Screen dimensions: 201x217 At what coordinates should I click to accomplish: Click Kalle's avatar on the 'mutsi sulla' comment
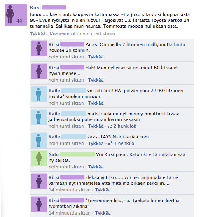39,117
